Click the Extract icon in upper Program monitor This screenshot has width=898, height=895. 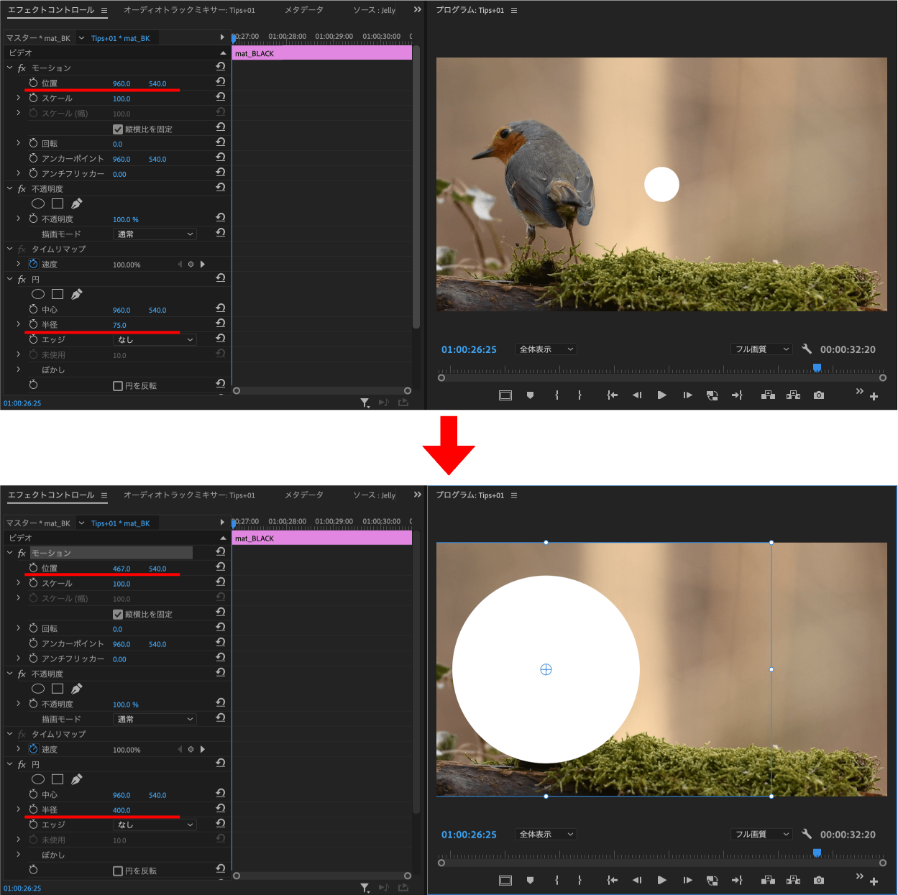pos(793,395)
